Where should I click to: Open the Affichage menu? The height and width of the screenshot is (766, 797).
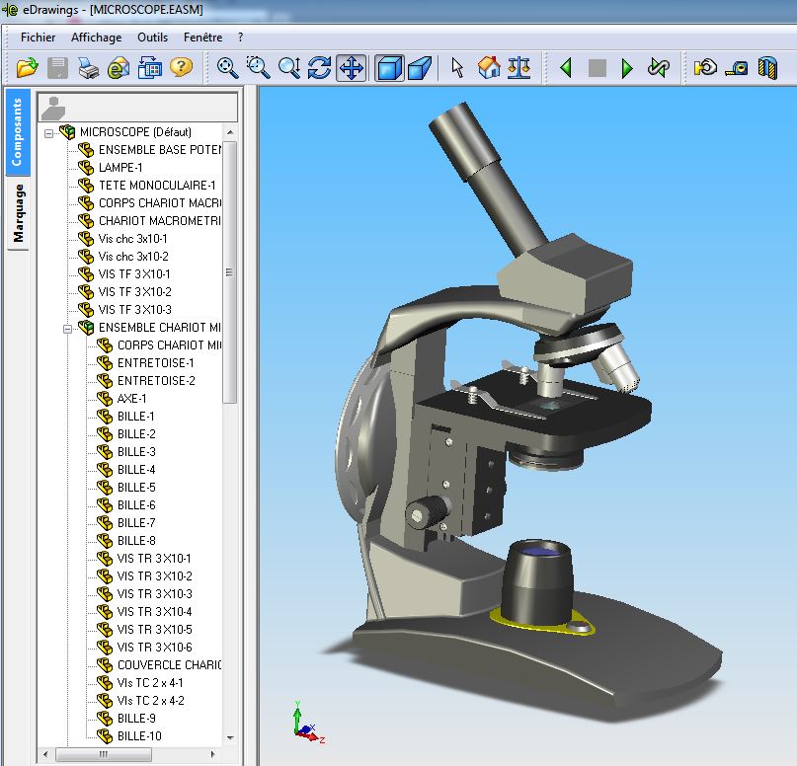(96, 38)
